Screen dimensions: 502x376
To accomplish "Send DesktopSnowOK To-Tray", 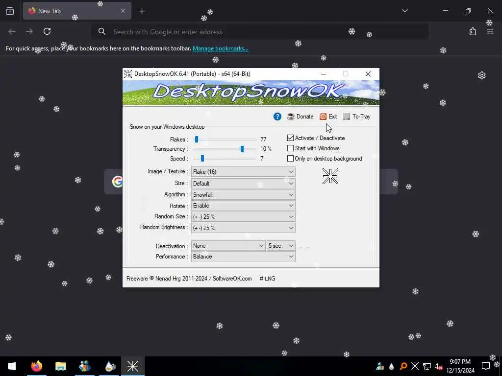I will tap(357, 117).
